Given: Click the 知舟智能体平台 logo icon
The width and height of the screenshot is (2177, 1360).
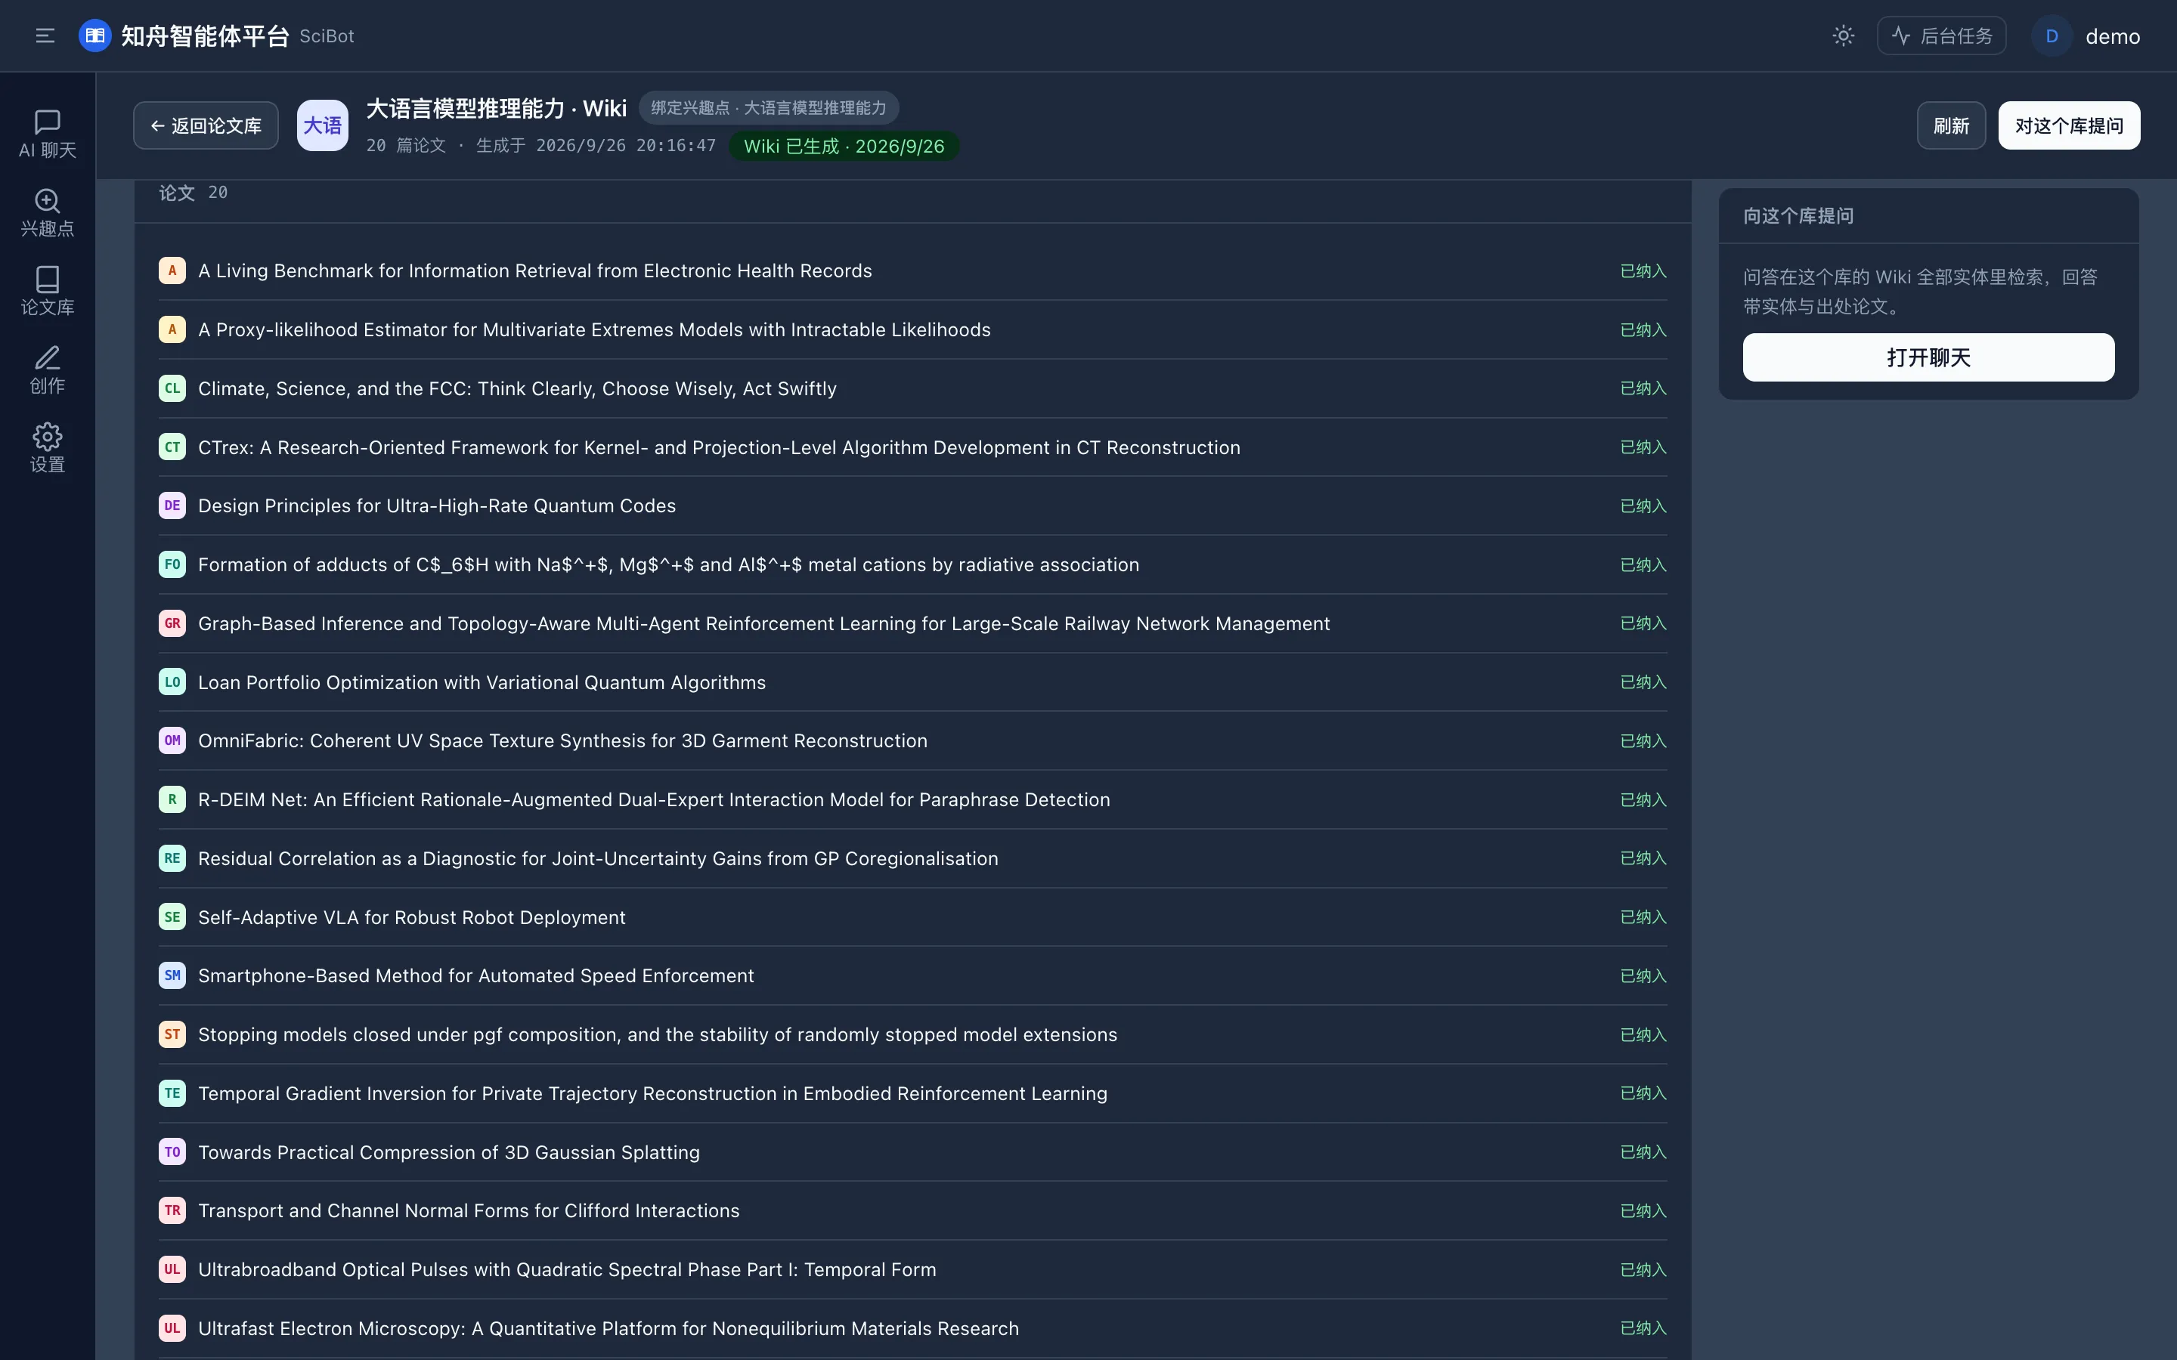Looking at the screenshot, I should (x=94, y=36).
